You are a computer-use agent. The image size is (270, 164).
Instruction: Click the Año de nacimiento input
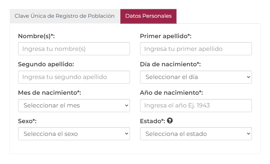196,105
